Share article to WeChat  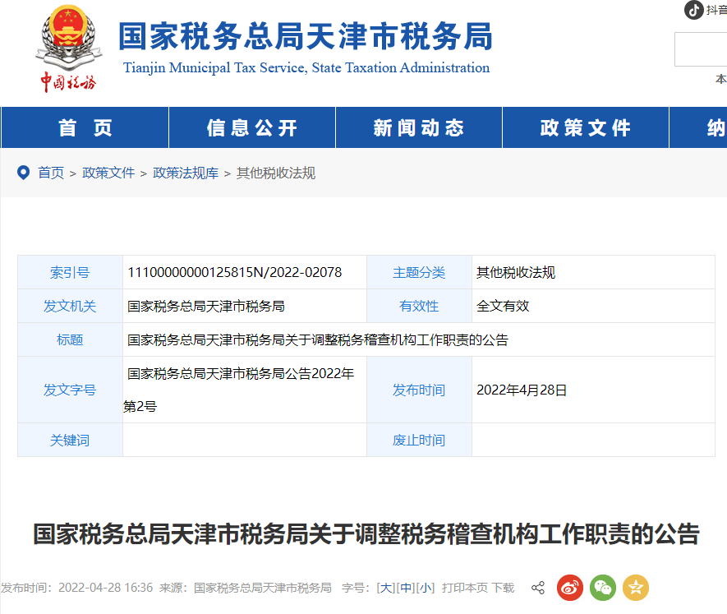[603, 588]
